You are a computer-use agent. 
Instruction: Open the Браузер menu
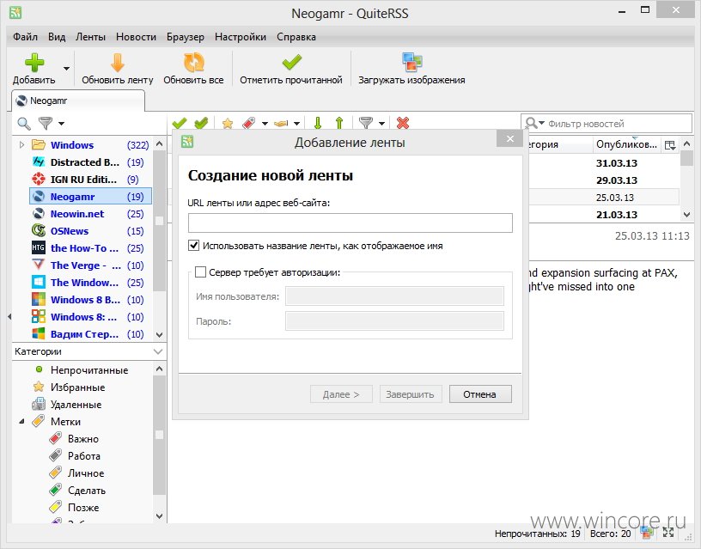point(185,37)
